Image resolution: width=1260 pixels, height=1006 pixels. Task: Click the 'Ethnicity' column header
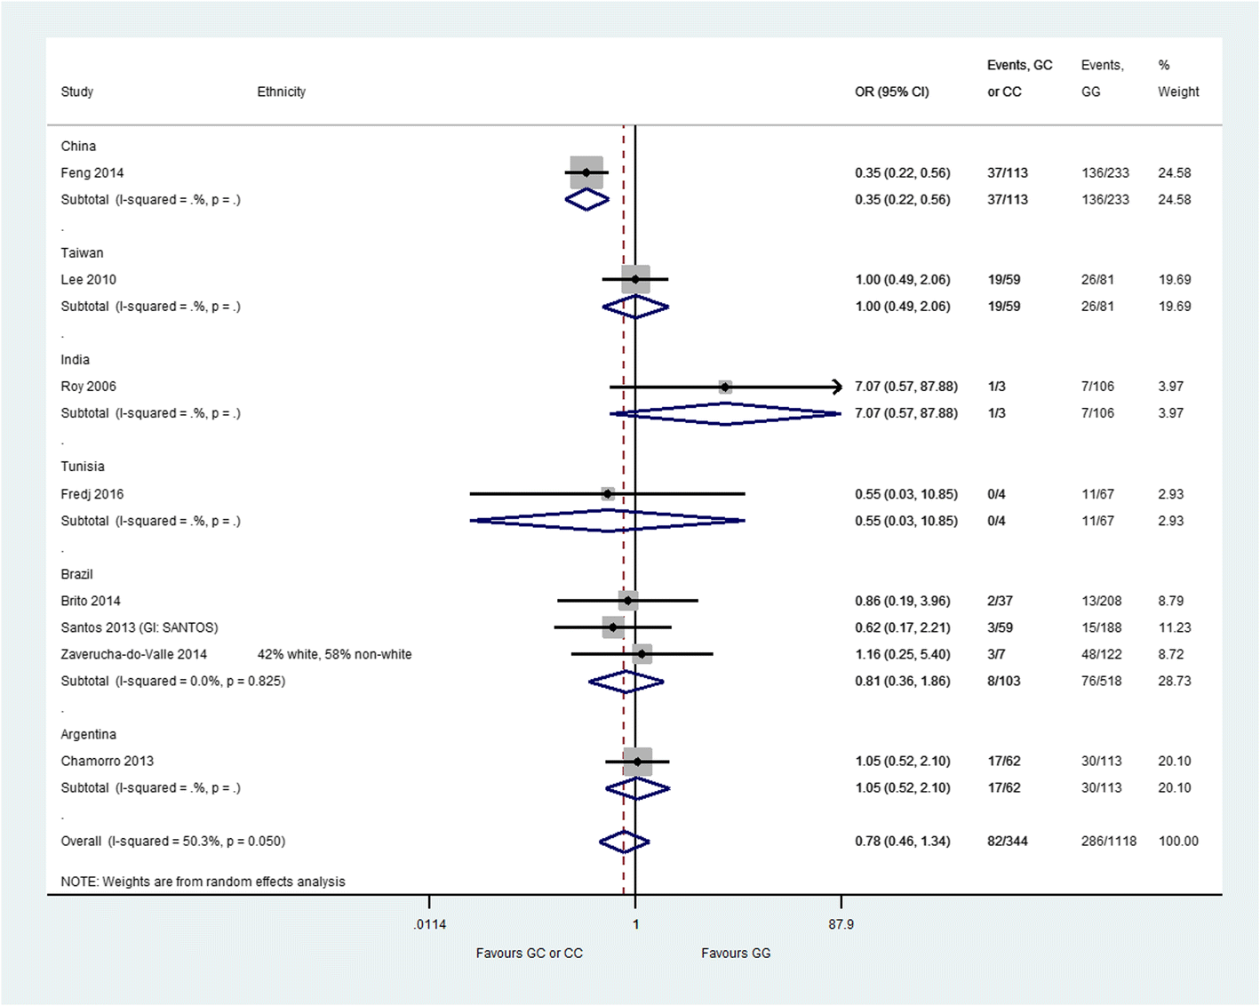click(x=282, y=92)
